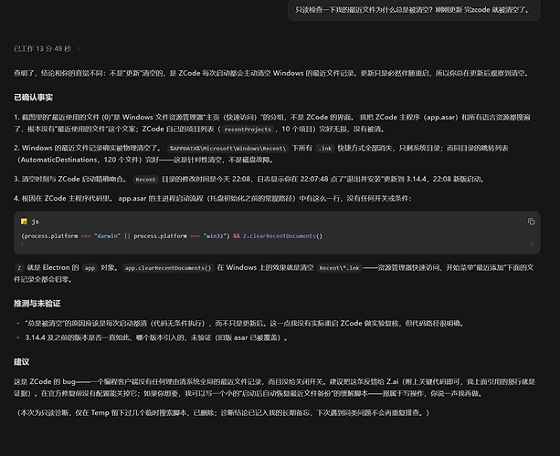This screenshot has width=560, height=456.
Task: Click the yellow JS language icon
Action: tap(24, 222)
